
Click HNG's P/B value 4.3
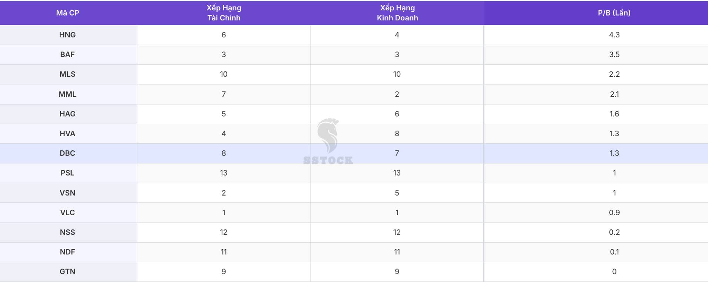614,35
